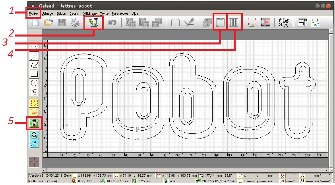Click the Print icon in toolbar
The image size is (335, 185).
pyautogui.click(x=75, y=23)
